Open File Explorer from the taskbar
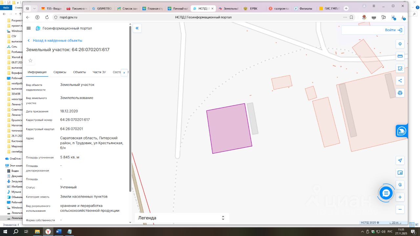This screenshot has height=236, width=420. tap(37, 232)
